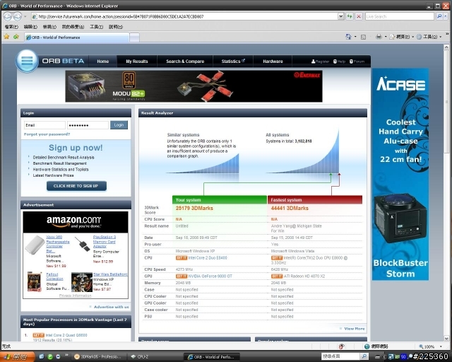
Task: Click the green Refresh page icon
Action: point(350,16)
